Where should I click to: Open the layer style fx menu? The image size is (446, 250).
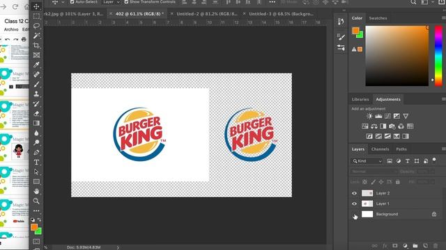click(x=385, y=246)
